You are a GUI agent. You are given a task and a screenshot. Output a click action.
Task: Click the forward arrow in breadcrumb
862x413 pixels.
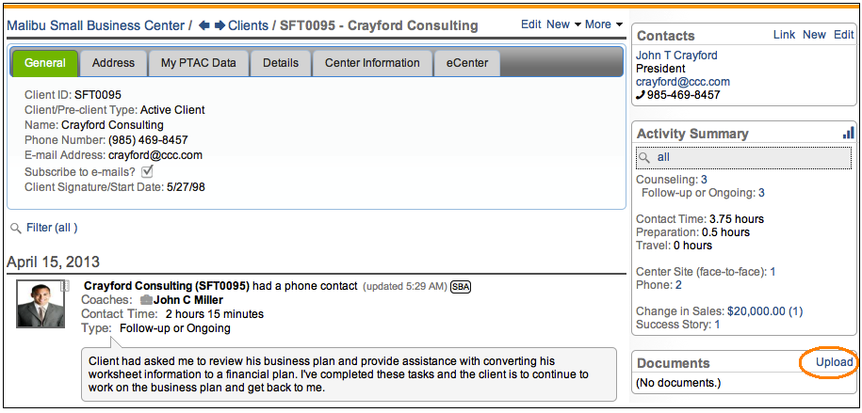(219, 25)
